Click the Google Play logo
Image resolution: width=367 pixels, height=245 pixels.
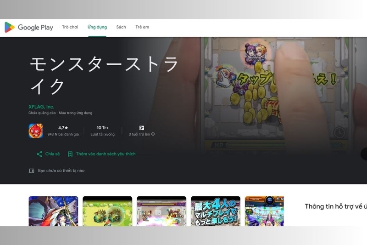click(29, 28)
